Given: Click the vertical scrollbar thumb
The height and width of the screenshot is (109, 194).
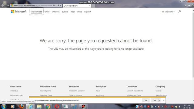Looking at the screenshot, I should click(x=193, y=45).
